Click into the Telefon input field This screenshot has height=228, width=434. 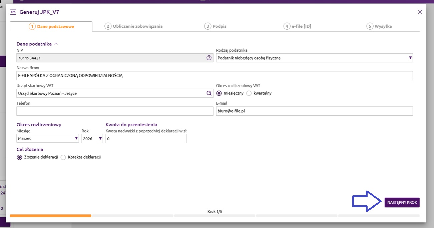(115, 111)
